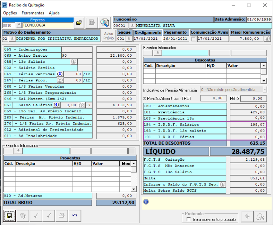Image resolution: width=274 pixels, height=226 pixels.
Task: Click grey info icon on Férias Prop.
Action: pyautogui.click(x=60, y=80)
